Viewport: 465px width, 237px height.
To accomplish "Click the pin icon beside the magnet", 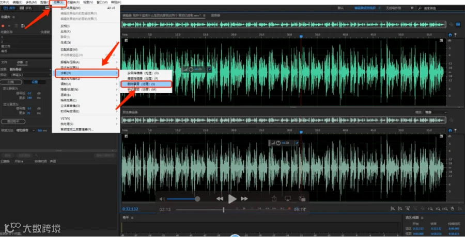I will coord(456,35).
